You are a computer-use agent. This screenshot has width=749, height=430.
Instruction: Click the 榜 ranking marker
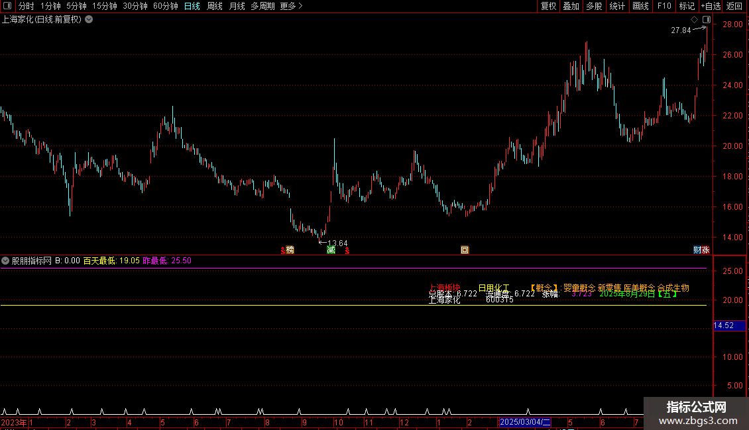[290, 250]
